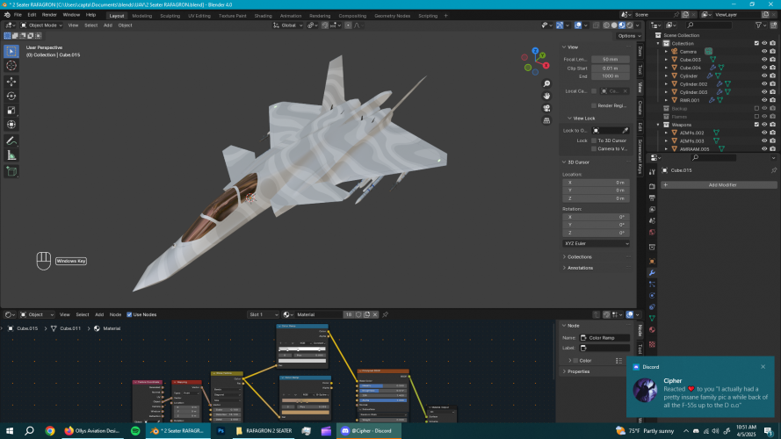Open the Discord taskbar window
The width and height of the screenshot is (781, 439).
(x=368, y=430)
